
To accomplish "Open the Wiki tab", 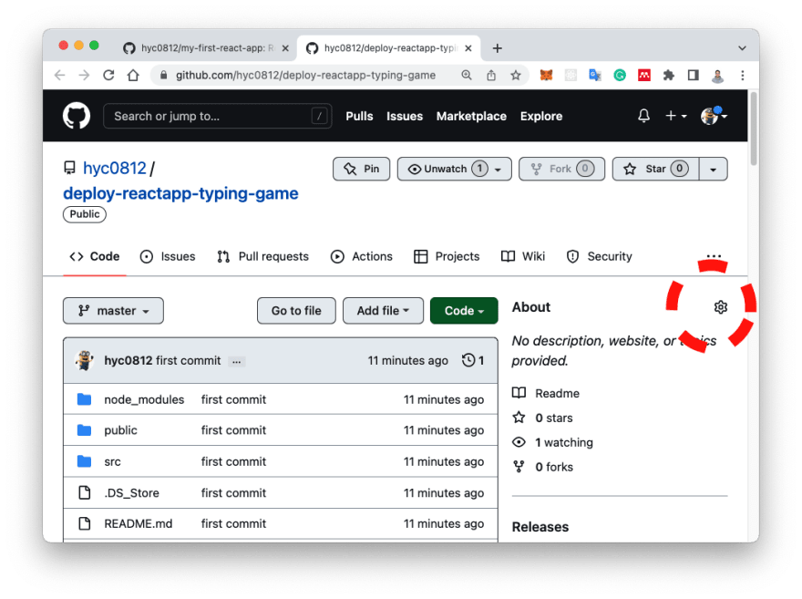I will tap(523, 256).
